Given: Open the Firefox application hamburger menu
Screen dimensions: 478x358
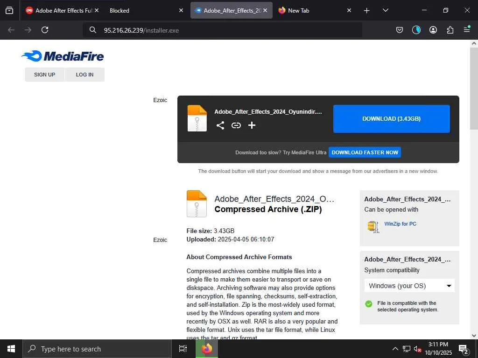Looking at the screenshot, I should (467, 29).
